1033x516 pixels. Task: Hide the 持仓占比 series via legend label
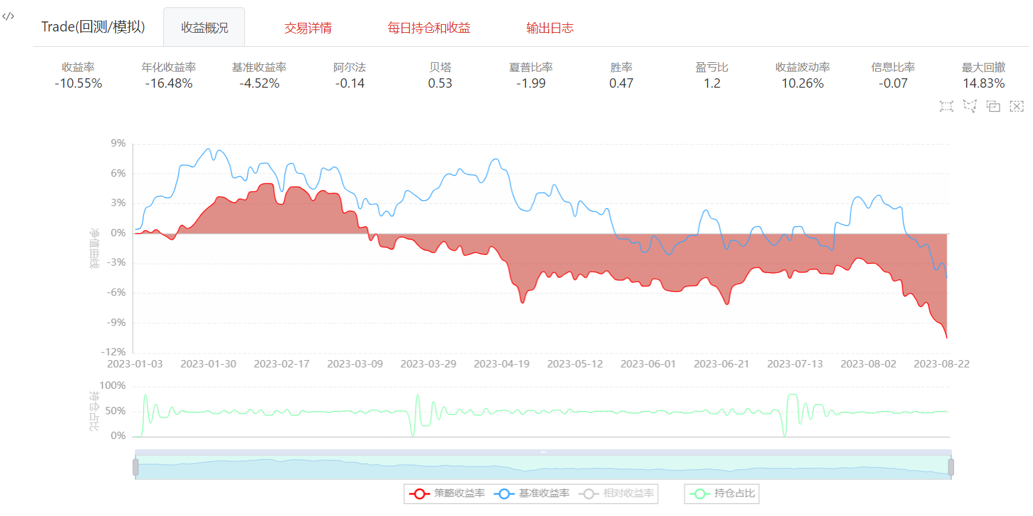734,494
